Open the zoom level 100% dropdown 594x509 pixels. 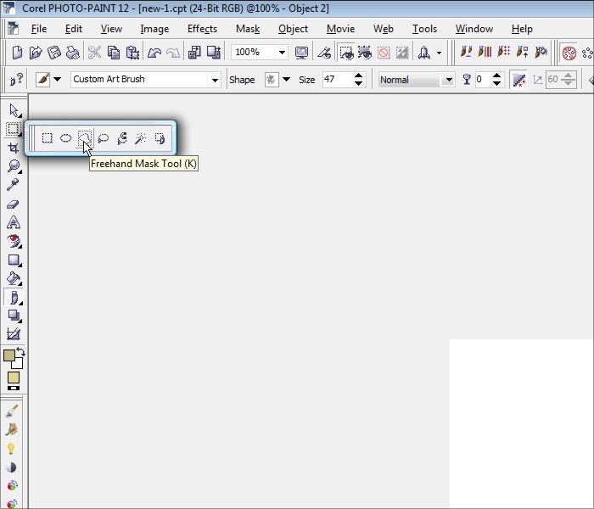point(282,53)
